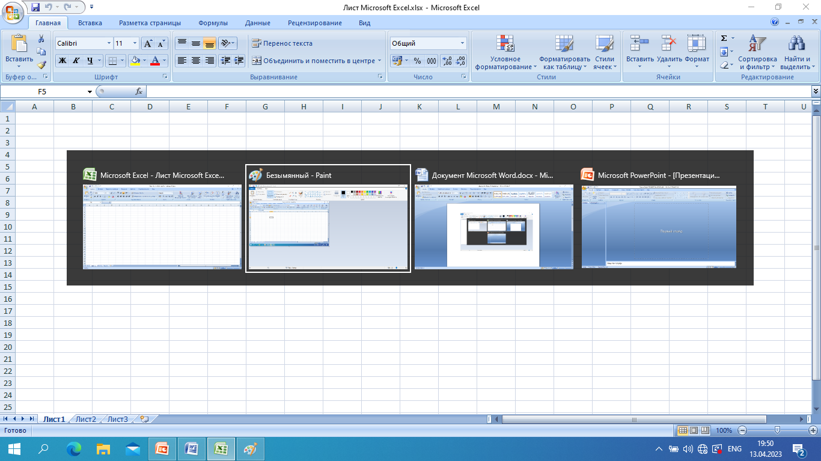This screenshot has height=461, width=821.
Task: Open the Вставка ribbon tab
Action: [x=90, y=23]
